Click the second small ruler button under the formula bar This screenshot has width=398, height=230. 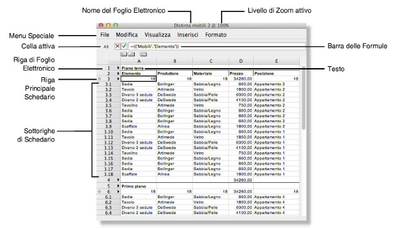click(x=132, y=54)
